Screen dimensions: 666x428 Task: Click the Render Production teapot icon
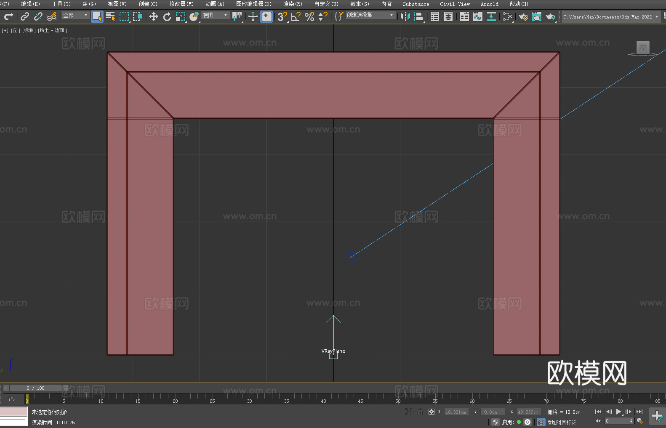[550, 16]
